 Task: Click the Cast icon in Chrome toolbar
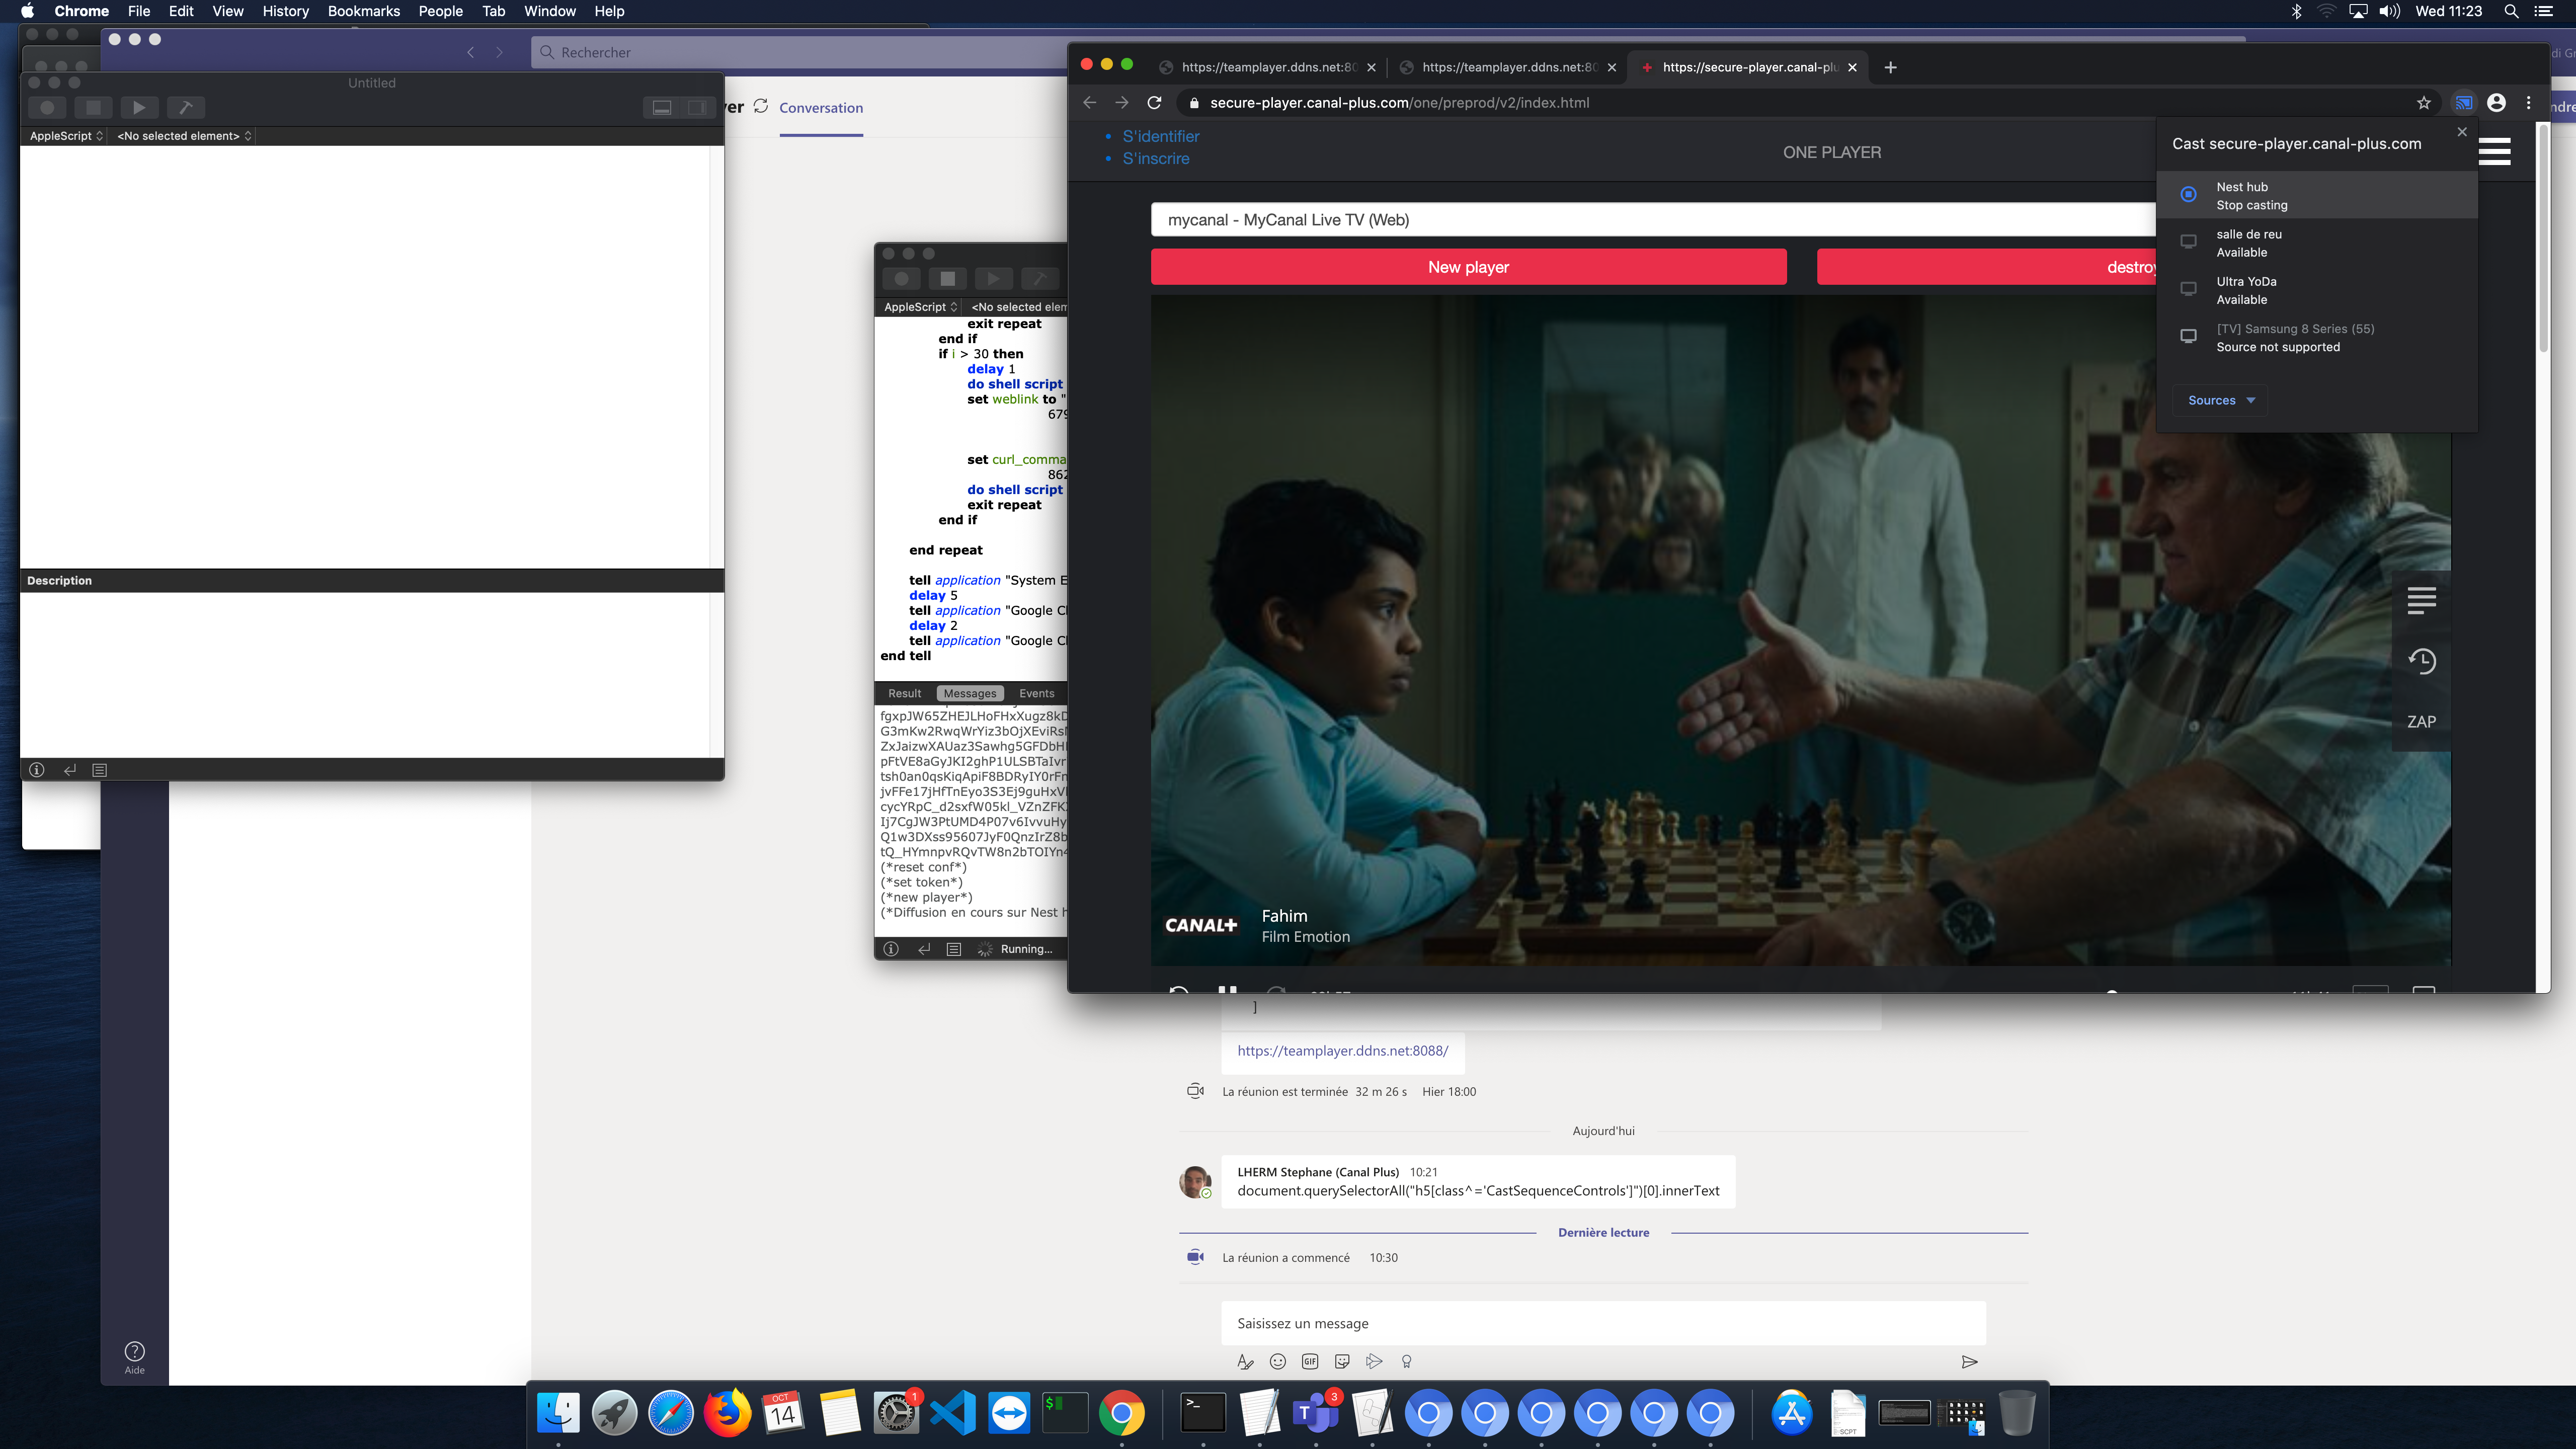tap(2463, 103)
